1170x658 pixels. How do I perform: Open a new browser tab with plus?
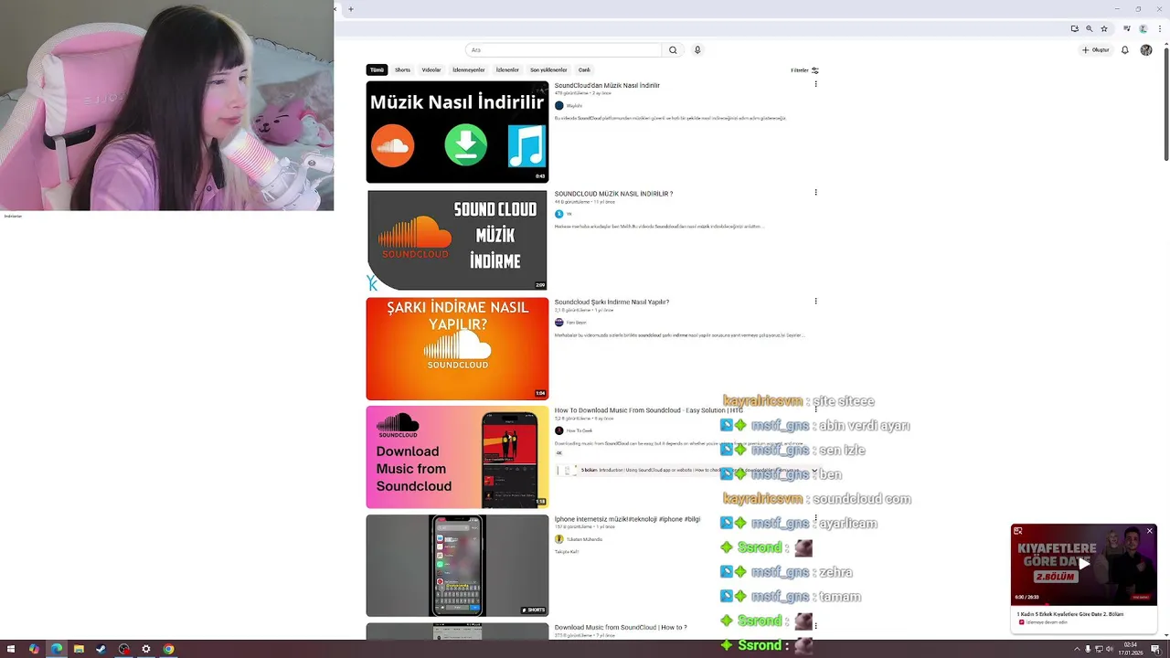coord(350,9)
